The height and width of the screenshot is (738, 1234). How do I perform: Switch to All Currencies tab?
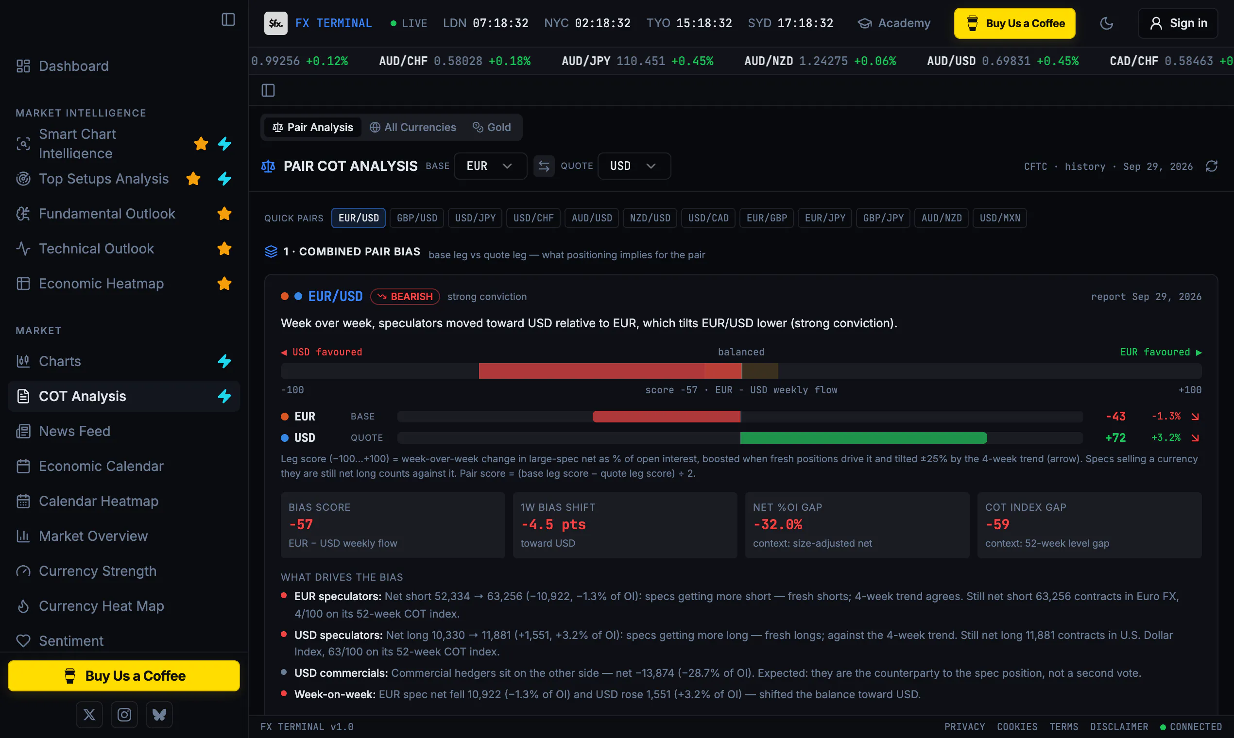pyautogui.click(x=412, y=127)
